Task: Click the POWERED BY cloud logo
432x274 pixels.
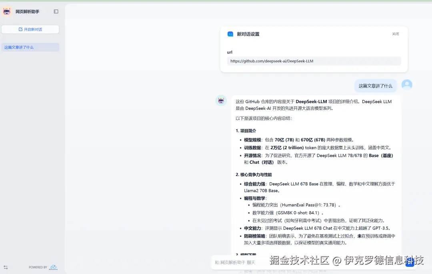Action: coord(54,267)
